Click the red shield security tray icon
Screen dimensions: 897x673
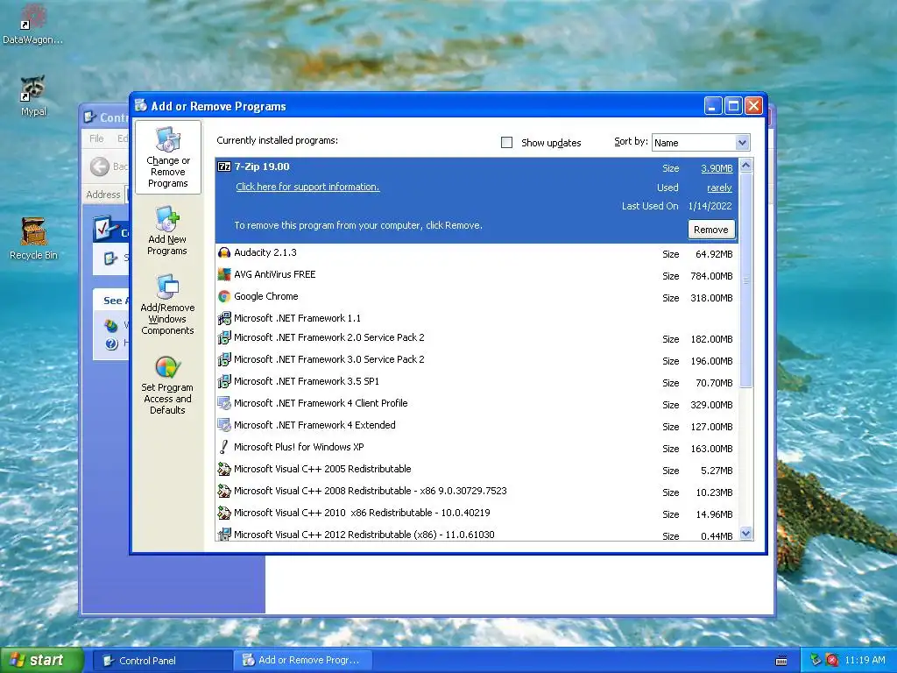(x=832, y=660)
